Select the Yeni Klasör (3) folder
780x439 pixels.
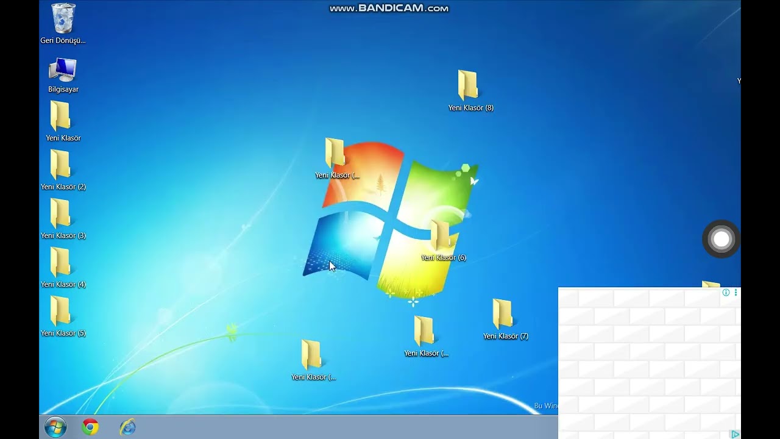[63, 219]
